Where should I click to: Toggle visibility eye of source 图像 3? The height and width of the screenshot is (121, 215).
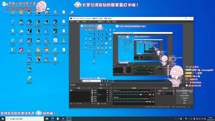click(x=107, y=97)
